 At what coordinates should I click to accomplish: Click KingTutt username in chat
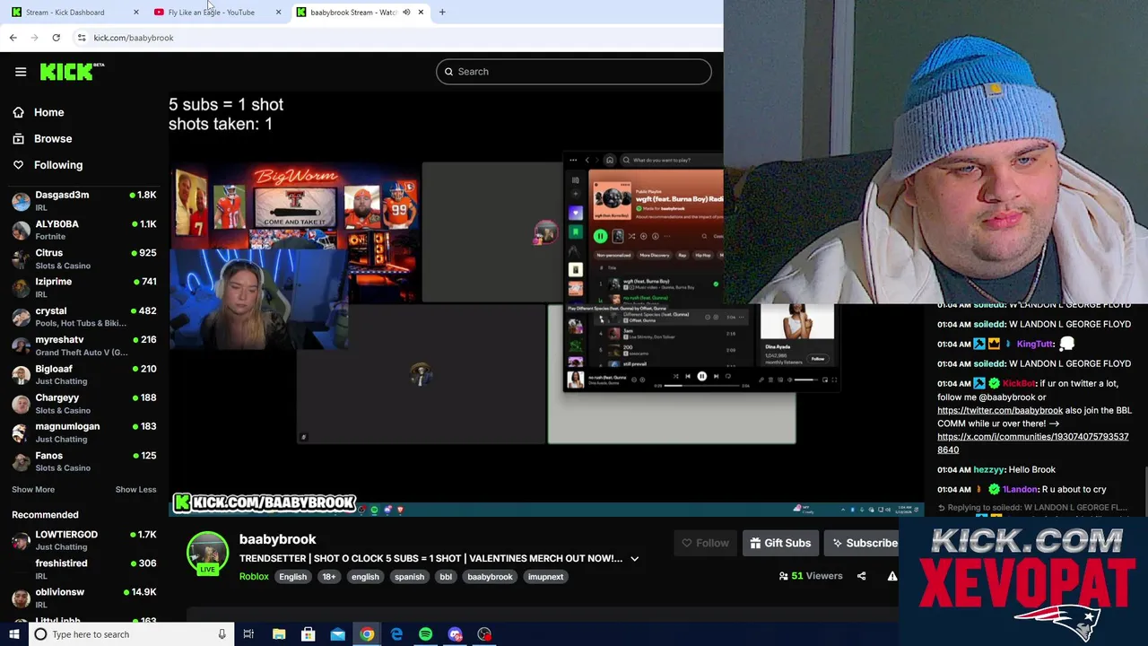coord(1035,344)
